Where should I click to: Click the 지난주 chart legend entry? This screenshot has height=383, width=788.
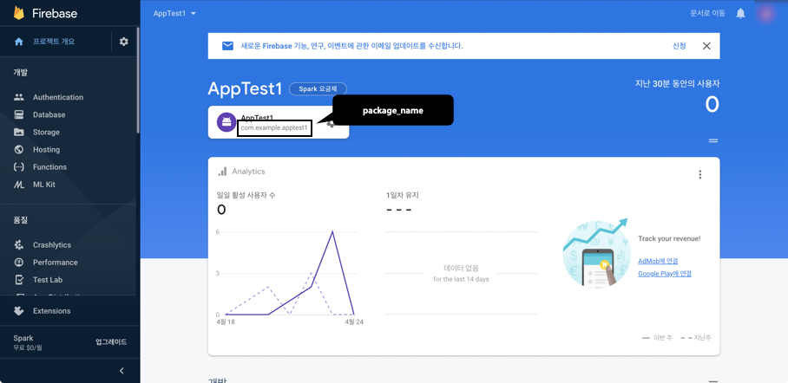pyautogui.click(x=696, y=338)
